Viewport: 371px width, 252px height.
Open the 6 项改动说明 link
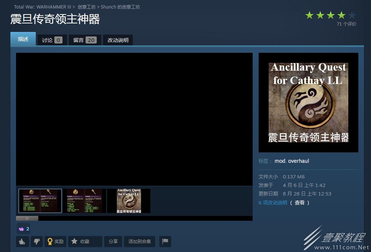pyautogui.click(x=273, y=203)
